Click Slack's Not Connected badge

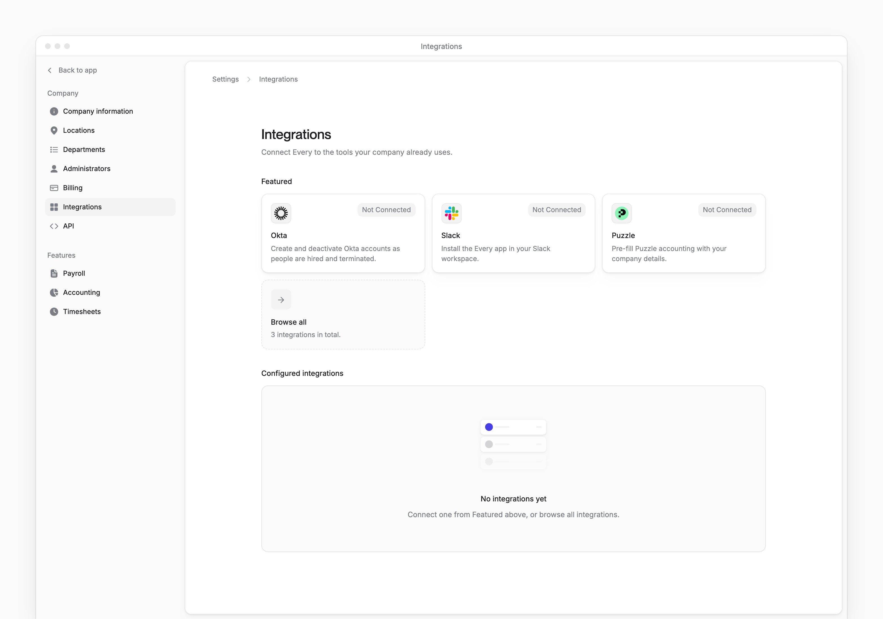(556, 210)
